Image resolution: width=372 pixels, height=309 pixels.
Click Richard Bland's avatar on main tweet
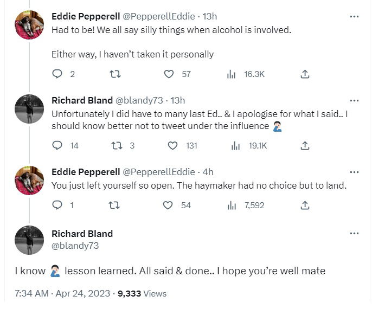(29, 240)
